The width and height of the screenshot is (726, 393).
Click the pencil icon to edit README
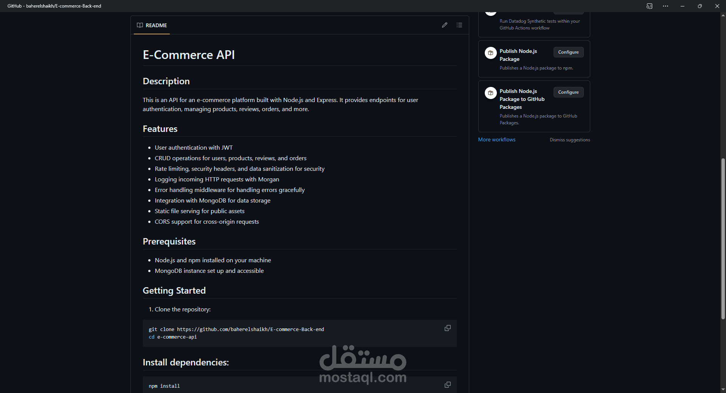pyautogui.click(x=445, y=25)
